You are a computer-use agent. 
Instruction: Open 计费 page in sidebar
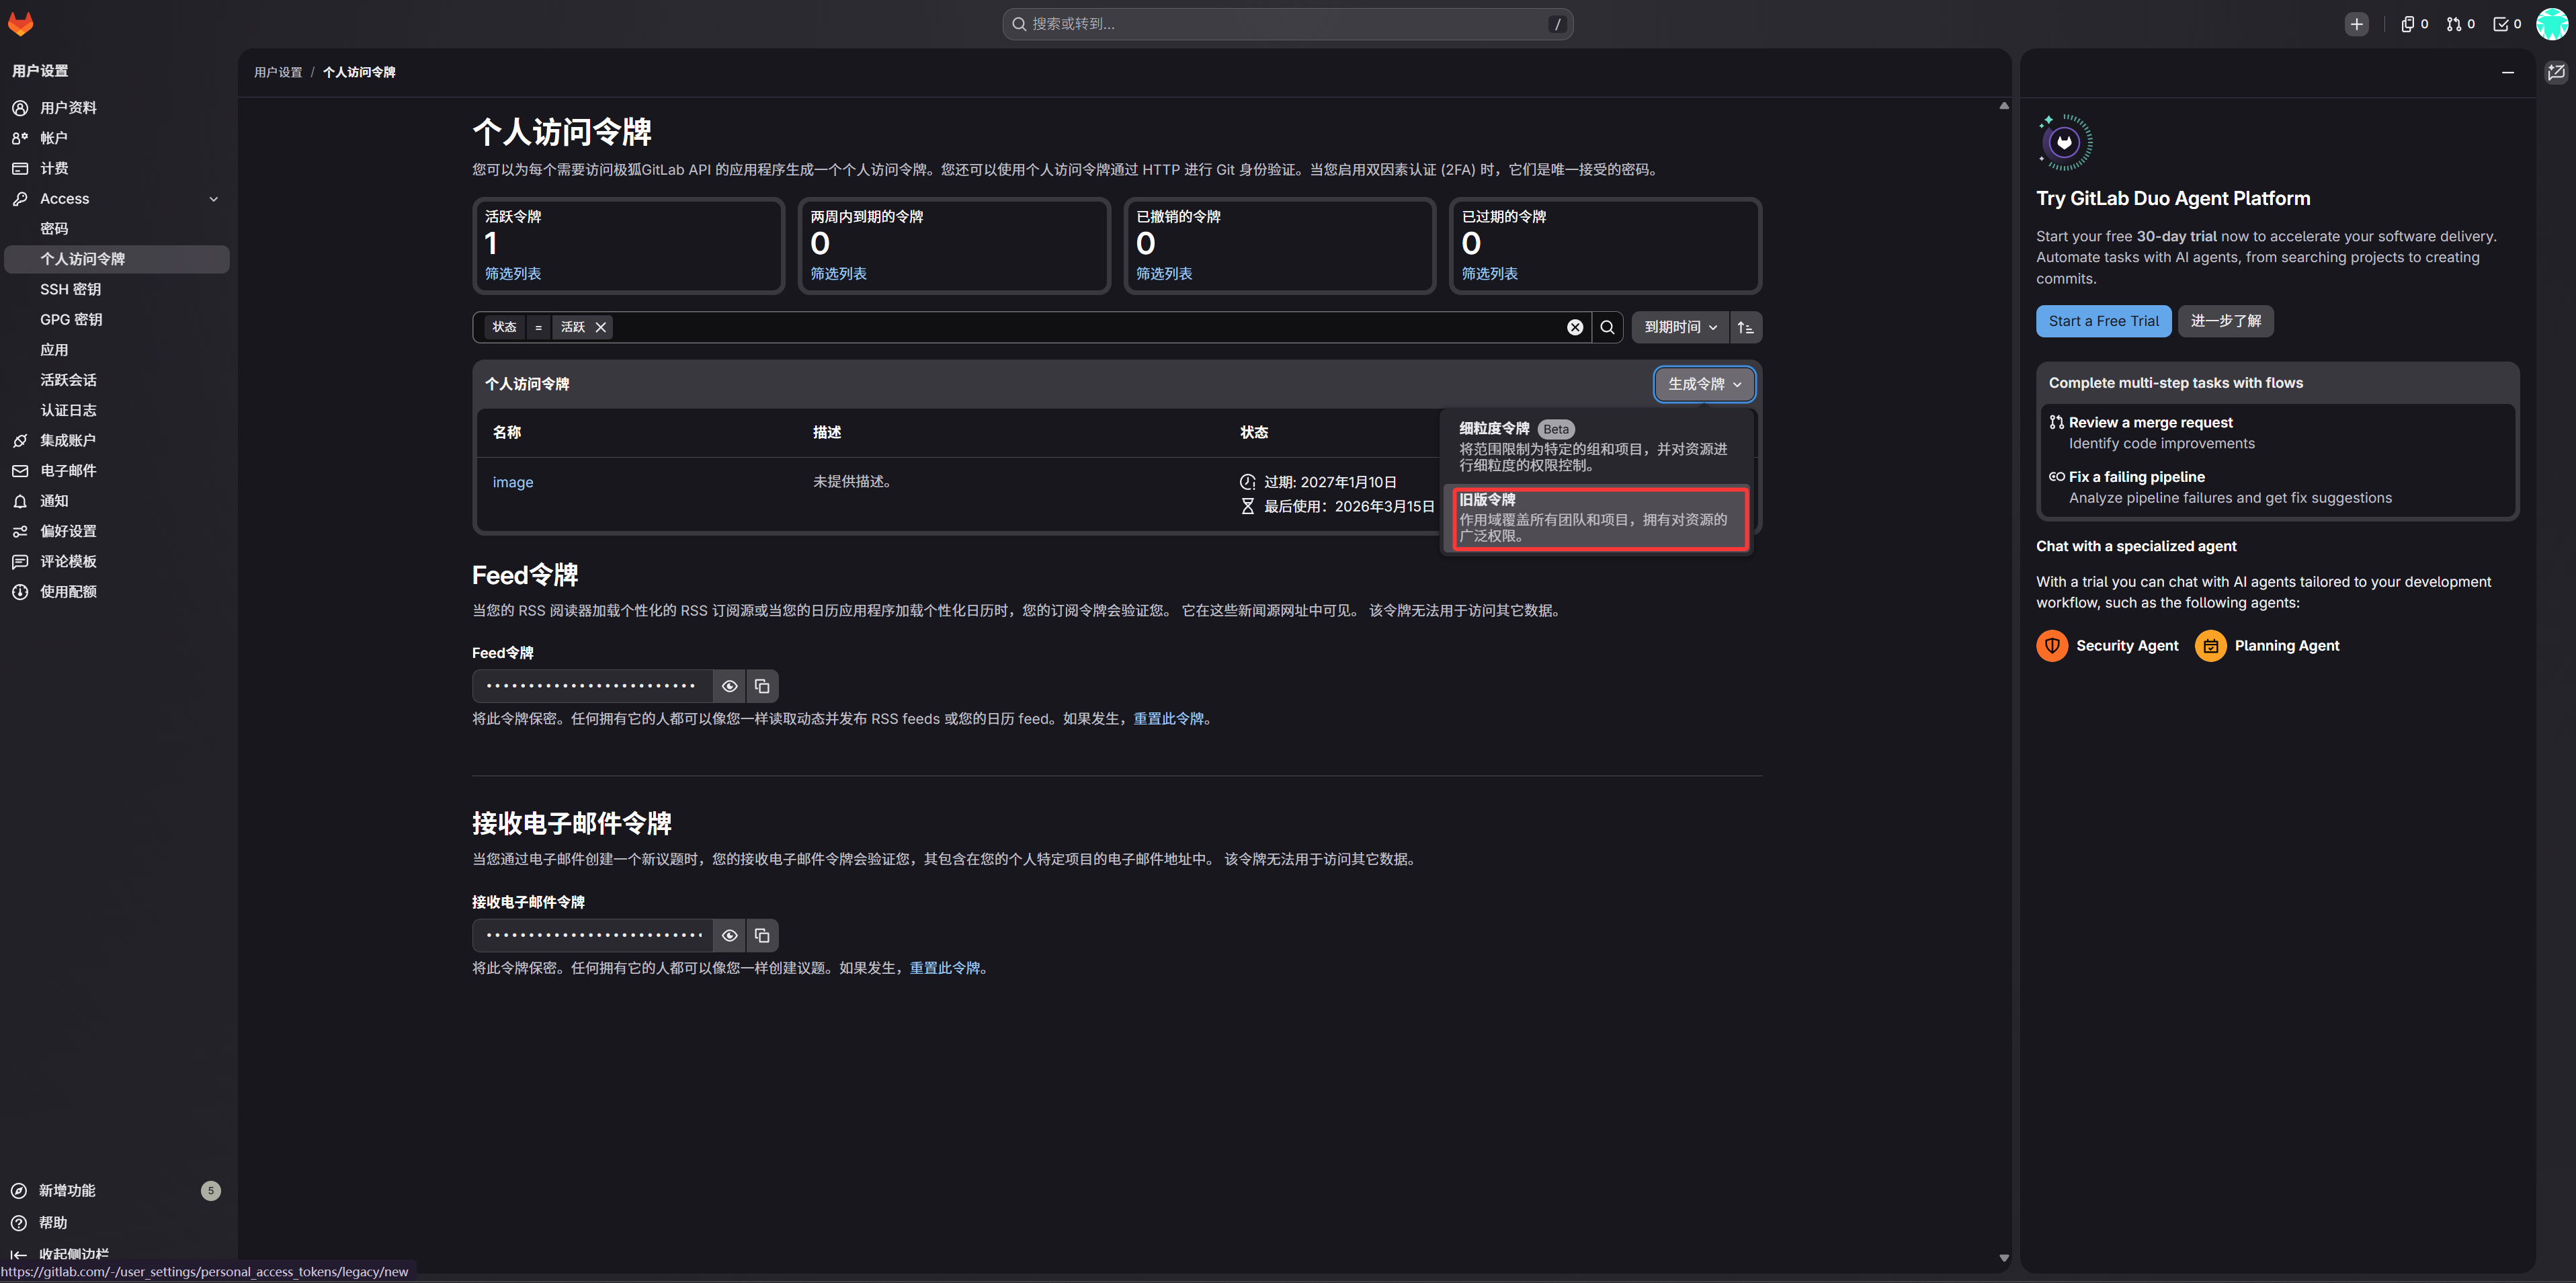117,168
